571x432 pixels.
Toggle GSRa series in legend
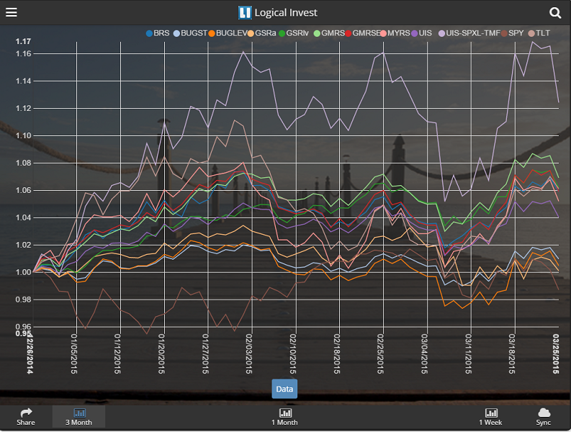click(261, 33)
